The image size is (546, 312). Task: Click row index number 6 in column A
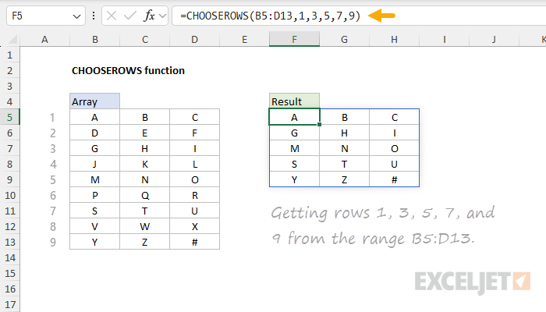(52, 195)
